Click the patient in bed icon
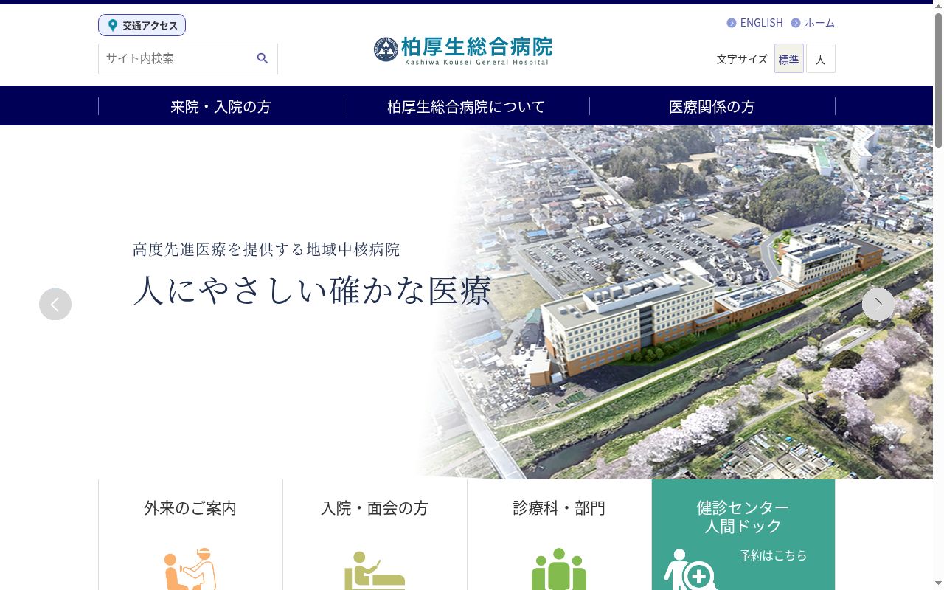Viewport: 944px width, 590px height. point(375,570)
